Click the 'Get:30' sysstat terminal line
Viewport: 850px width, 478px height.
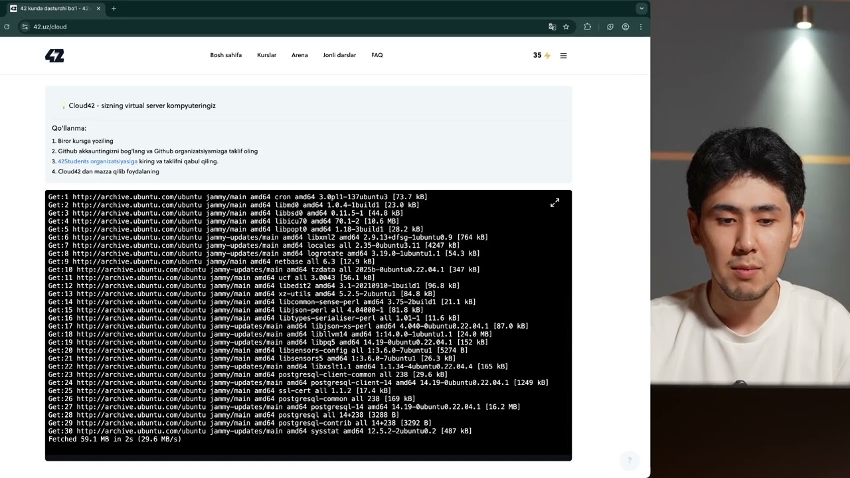[x=260, y=431]
